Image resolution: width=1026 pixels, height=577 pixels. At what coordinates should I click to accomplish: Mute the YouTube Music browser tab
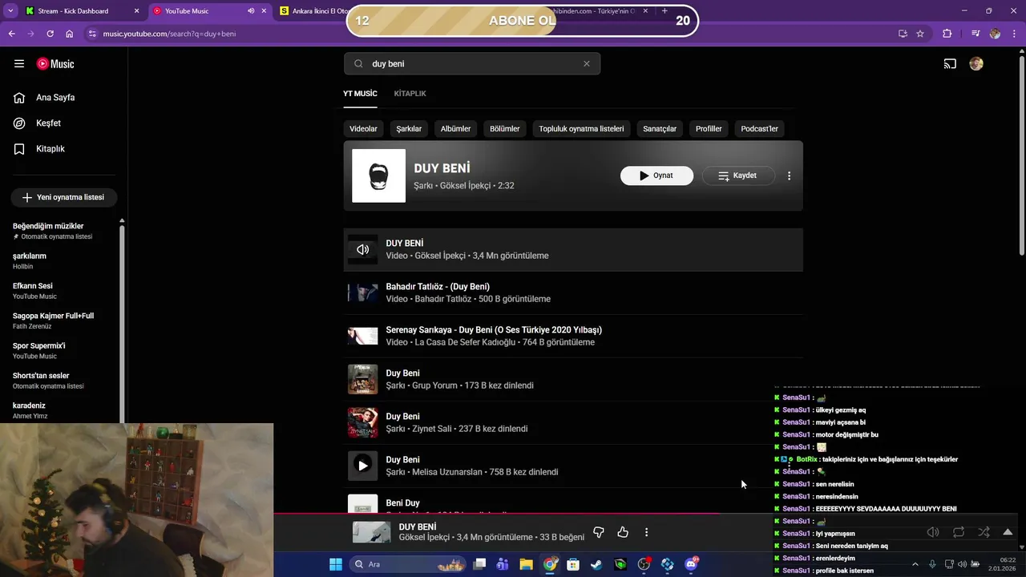point(251,11)
